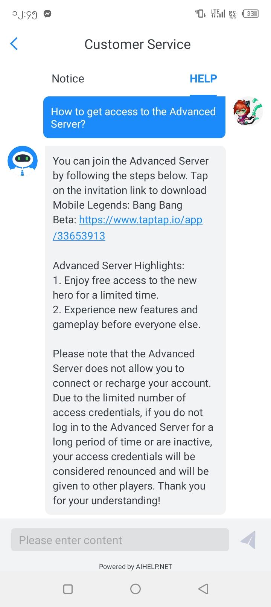Tap the Advanced Server Highlights text

coord(119,265)
